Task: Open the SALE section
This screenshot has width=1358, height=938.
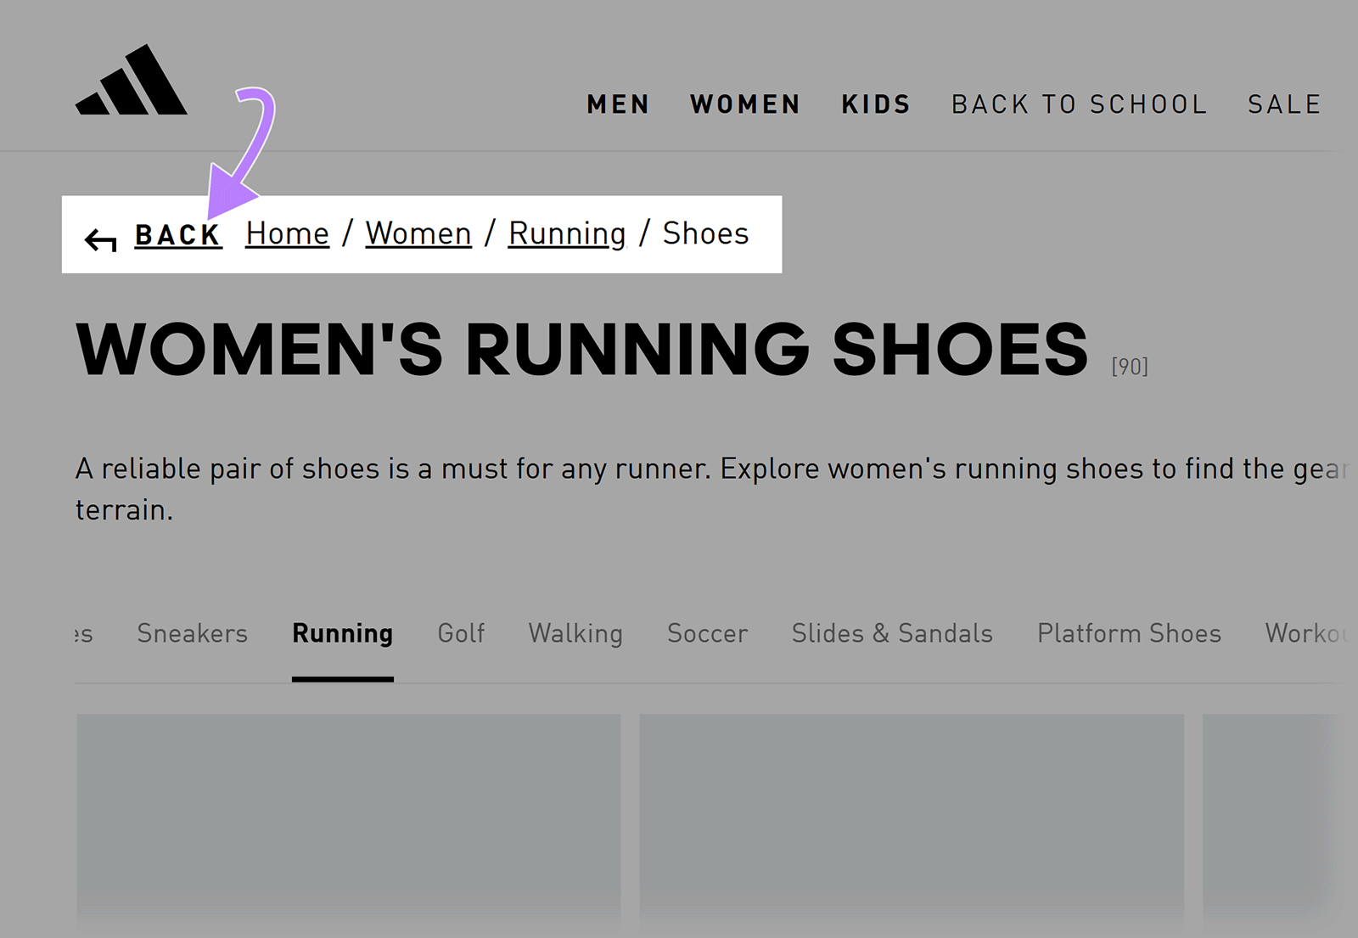Action: (1283, 104)
